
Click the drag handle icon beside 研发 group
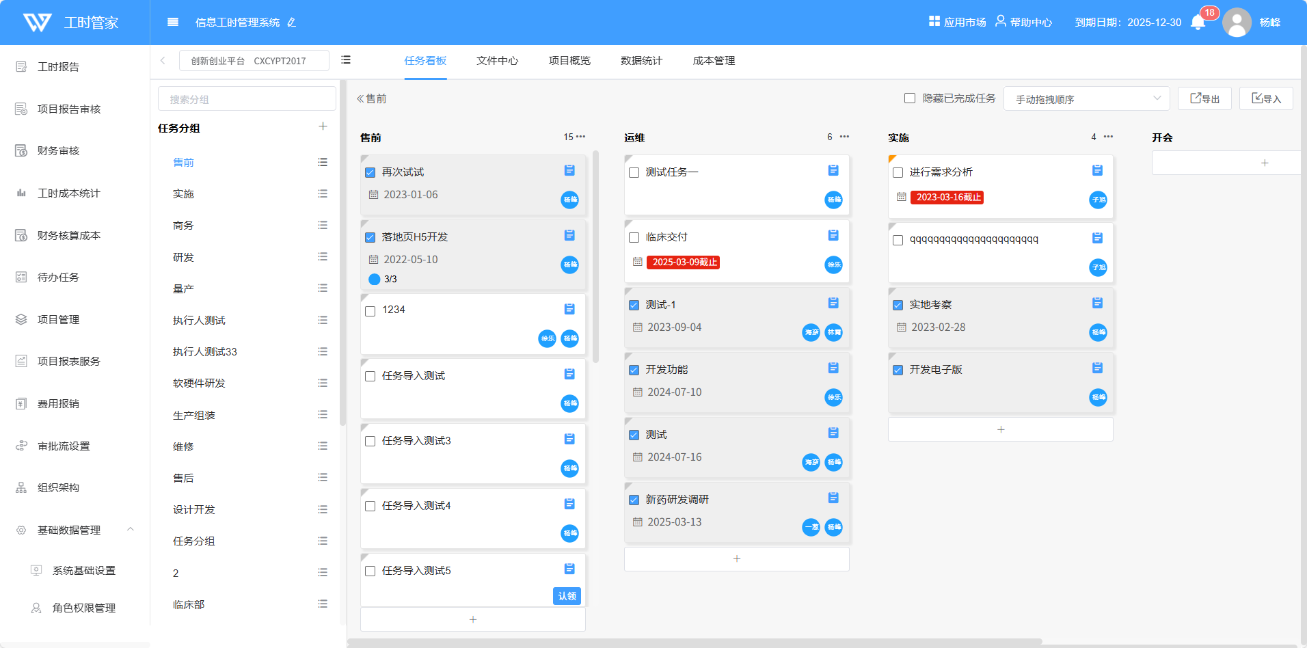point(323,257)
